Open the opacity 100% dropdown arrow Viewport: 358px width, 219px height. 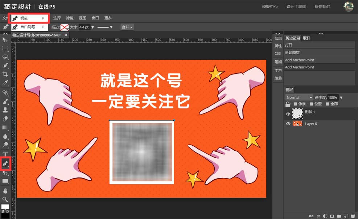click(x=341, y=98)
